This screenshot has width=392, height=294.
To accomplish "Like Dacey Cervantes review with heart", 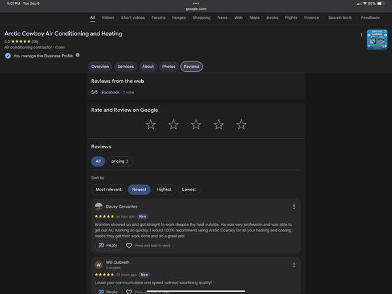I will pos(129,246).
